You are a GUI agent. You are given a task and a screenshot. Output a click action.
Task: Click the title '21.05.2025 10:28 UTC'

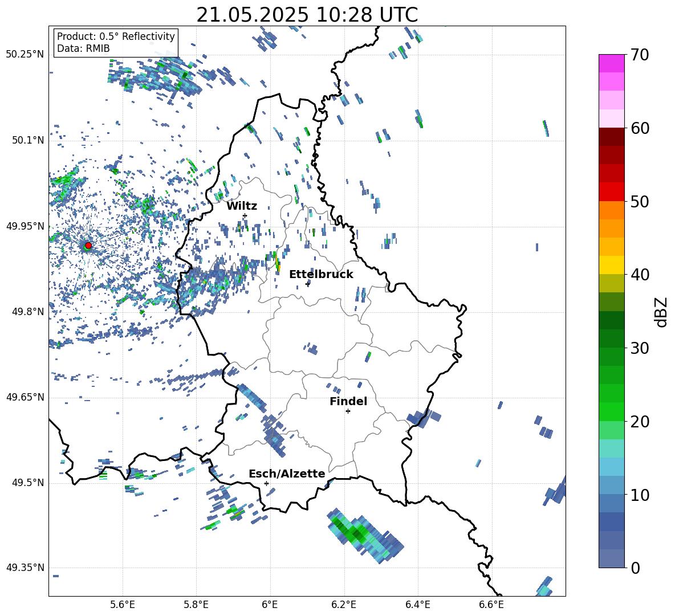click(x=307, y=15)
